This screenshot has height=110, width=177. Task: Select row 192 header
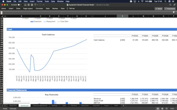click(x=1, y=30)
